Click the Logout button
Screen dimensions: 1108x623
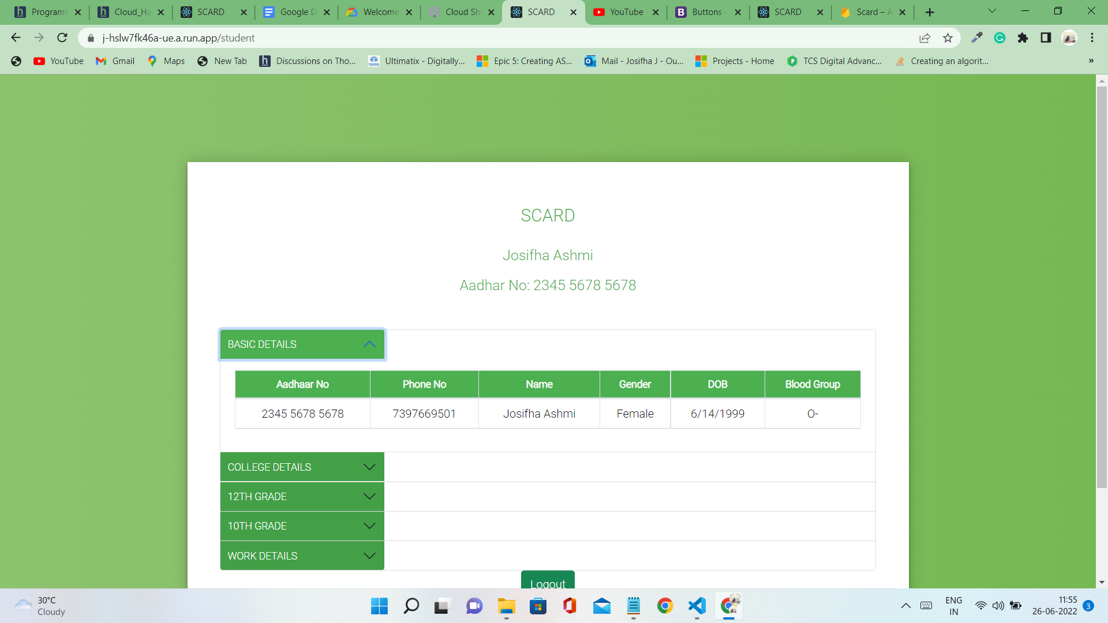point(547,581)
